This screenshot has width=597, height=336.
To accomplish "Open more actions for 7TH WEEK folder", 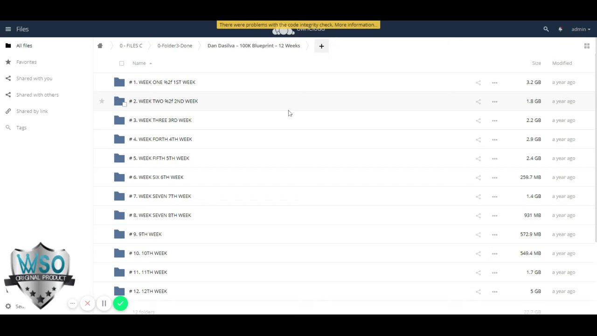I will point(494,196).
